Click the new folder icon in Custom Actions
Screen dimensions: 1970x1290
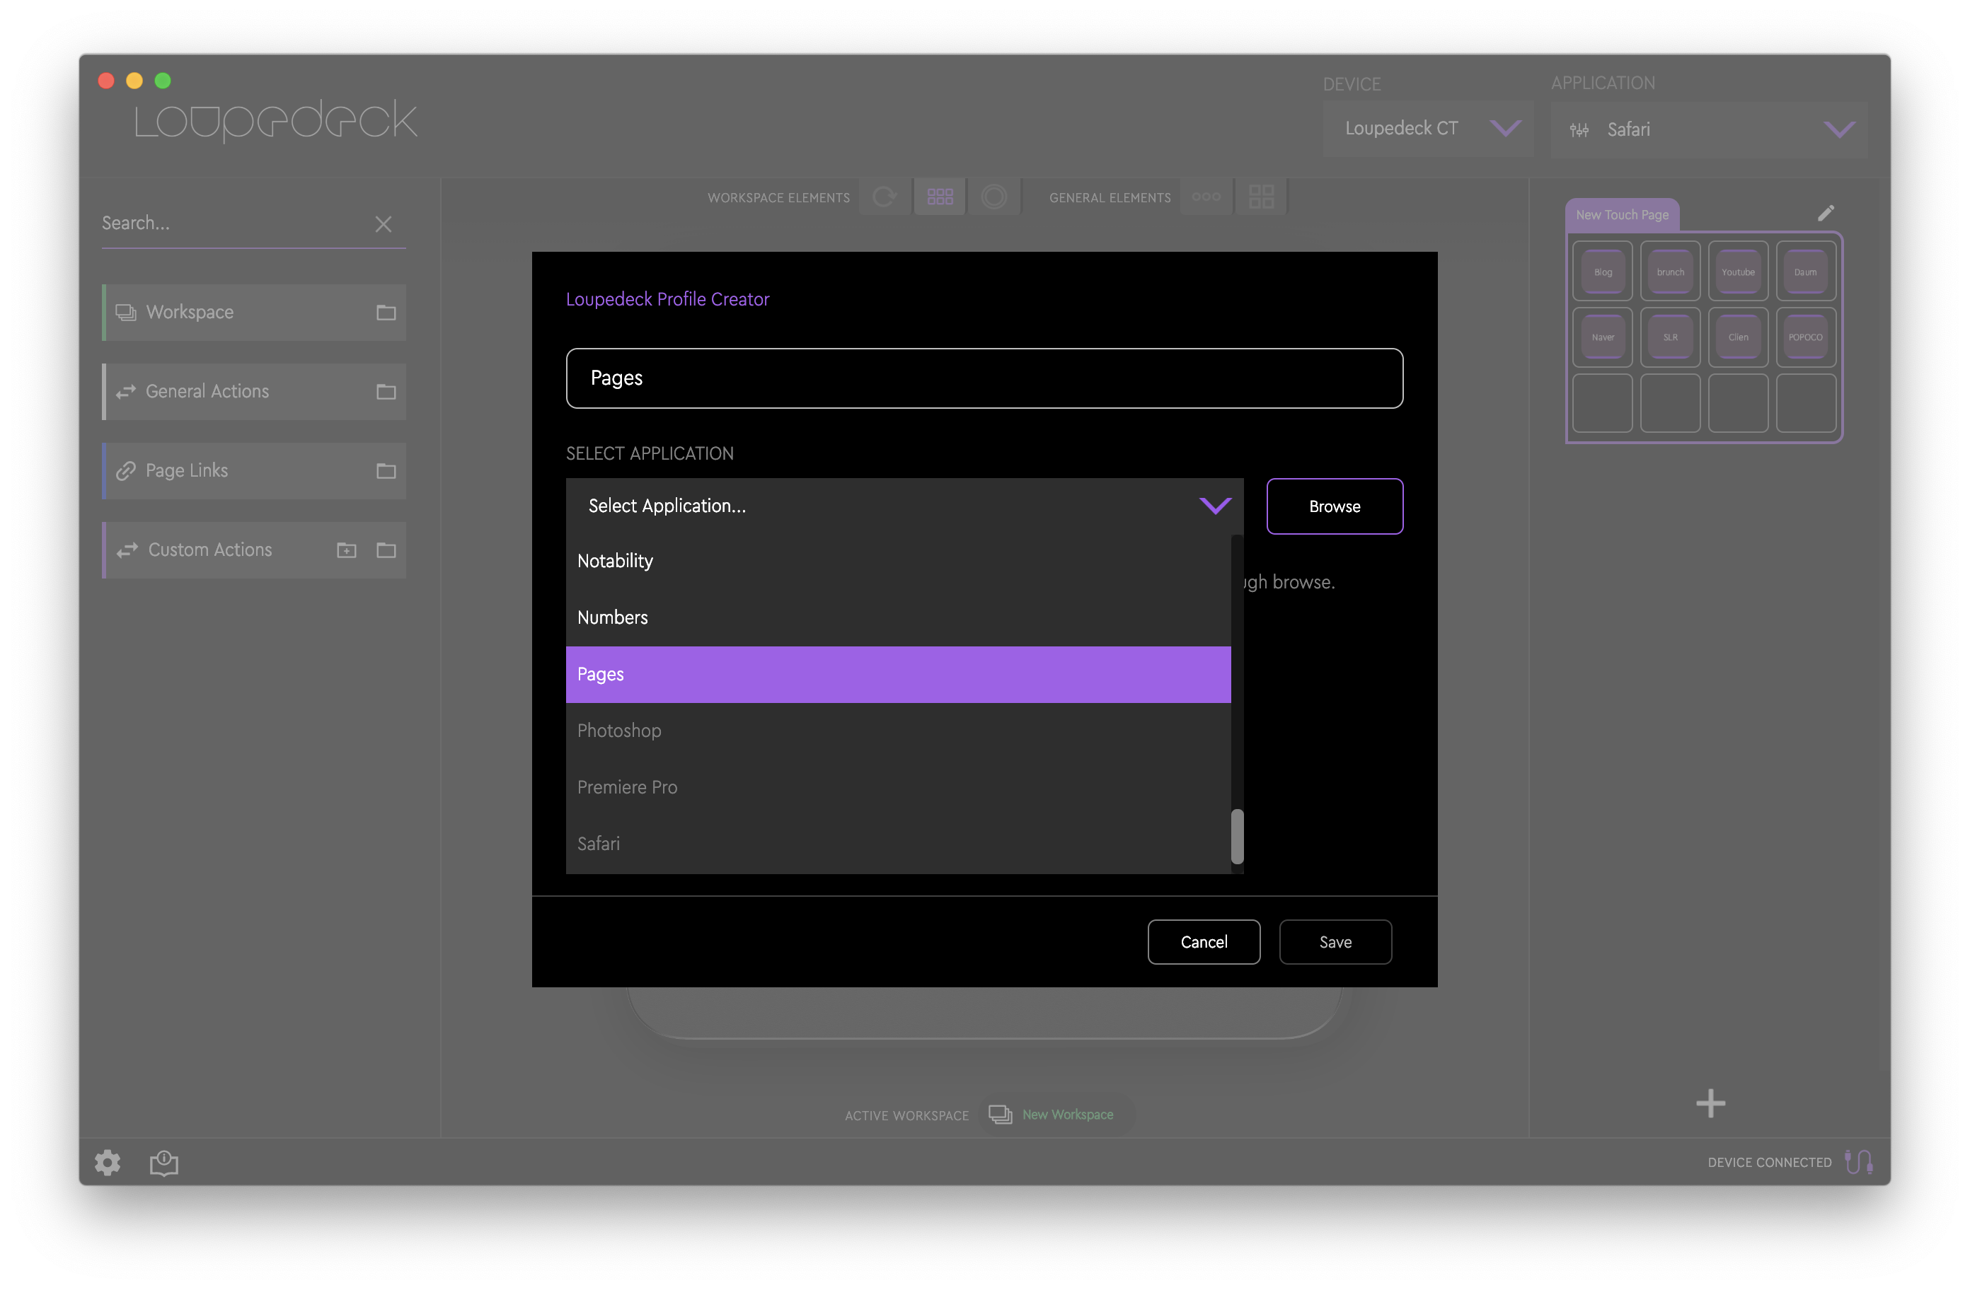346,550
